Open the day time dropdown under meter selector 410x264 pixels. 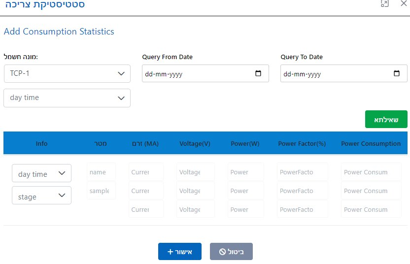67,98
